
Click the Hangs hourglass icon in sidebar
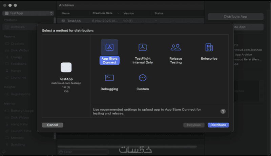7,71
